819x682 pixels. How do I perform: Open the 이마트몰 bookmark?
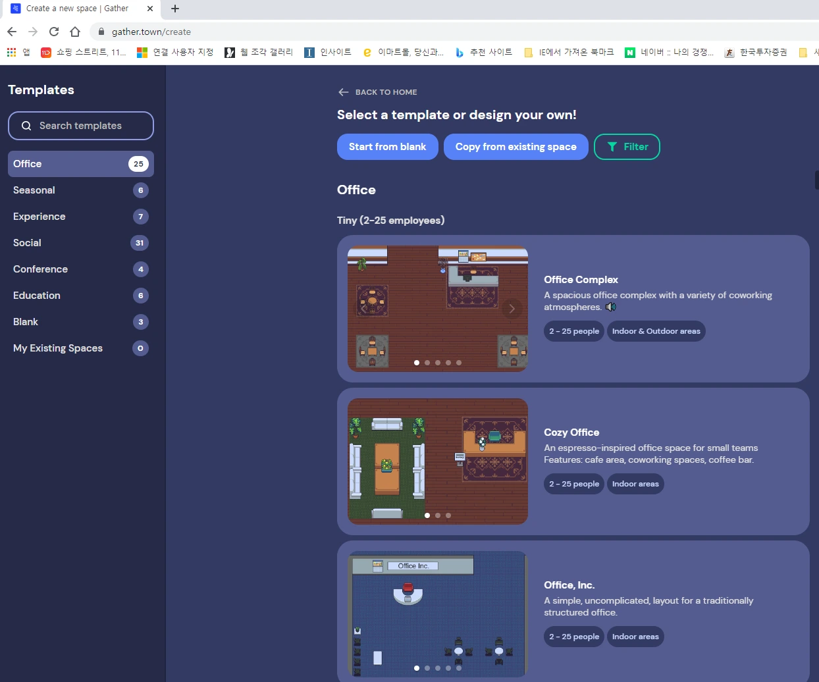(404, 52)
